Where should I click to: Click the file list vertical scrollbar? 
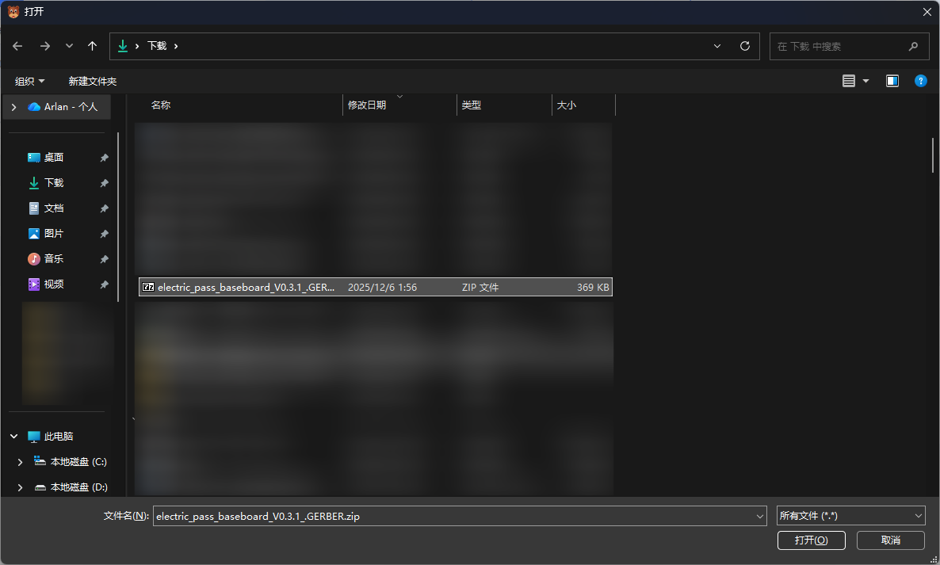click(x=933, y=155)
